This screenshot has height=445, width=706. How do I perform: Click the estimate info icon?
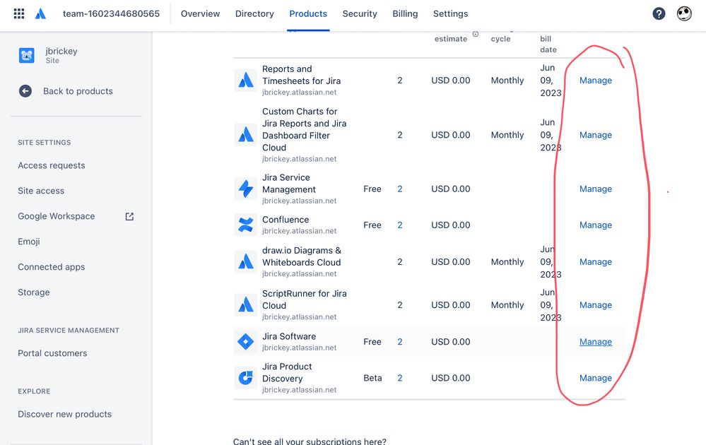point(476,34)
